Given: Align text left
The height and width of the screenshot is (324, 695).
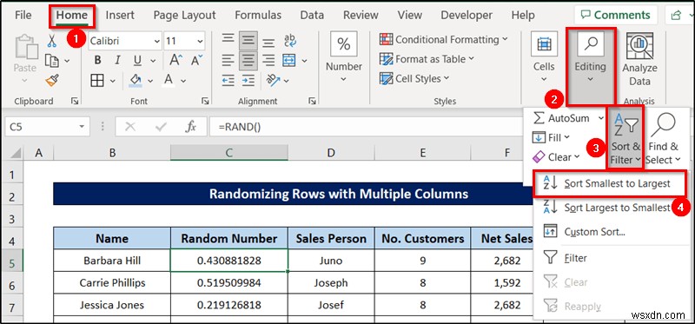Looking at the screenshot, I should 228,61.
